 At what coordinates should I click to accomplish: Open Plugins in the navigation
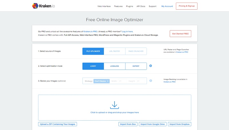tap(130, 6)
